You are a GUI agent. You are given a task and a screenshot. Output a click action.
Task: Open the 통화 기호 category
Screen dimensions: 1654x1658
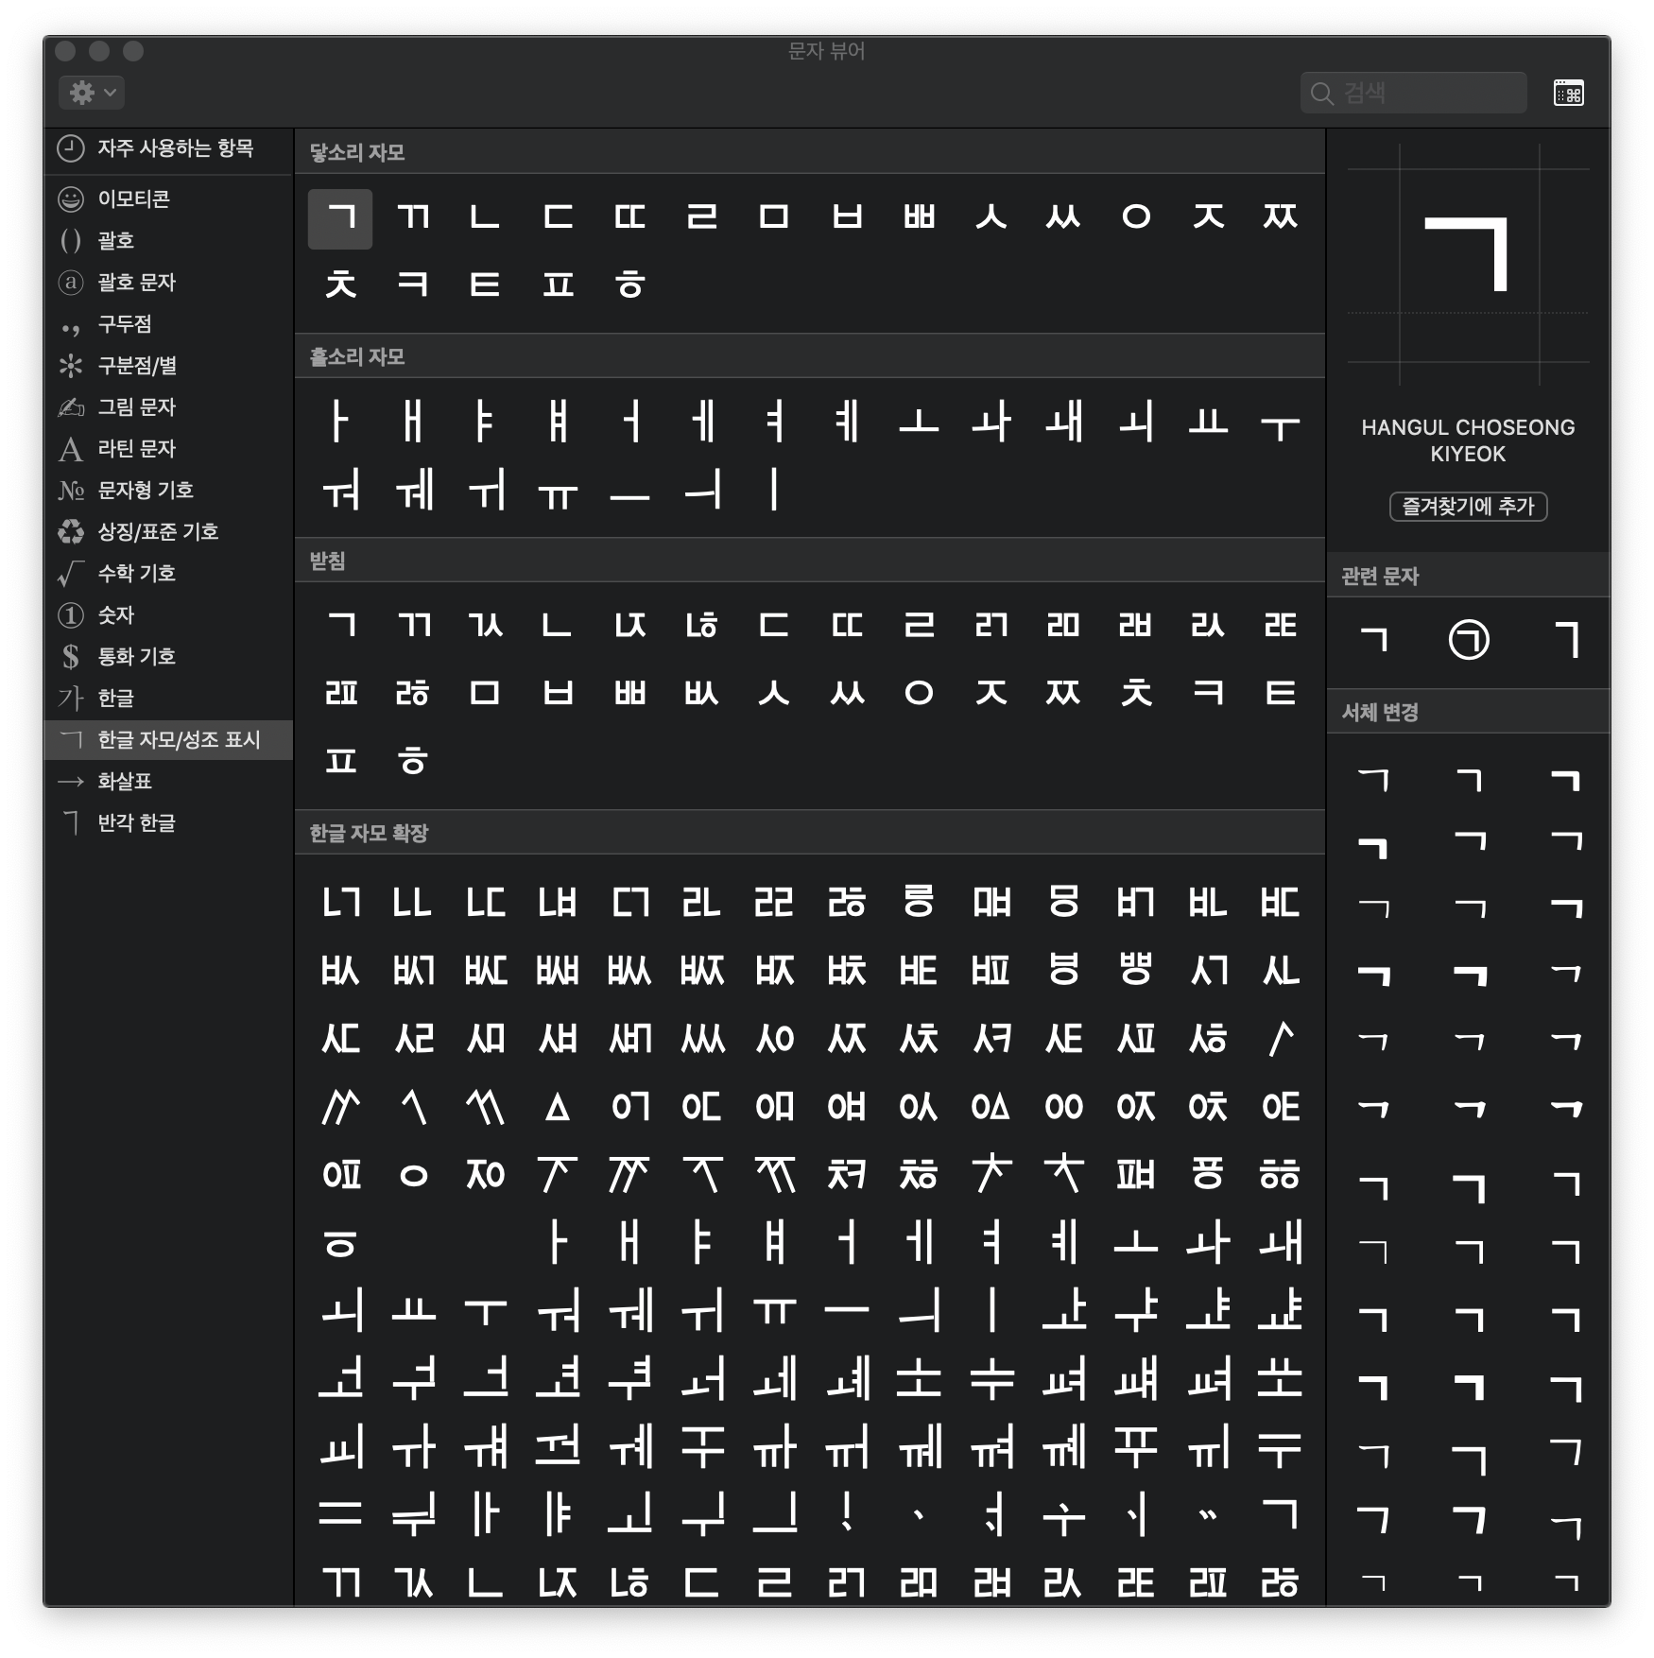[x=168, y=656]
